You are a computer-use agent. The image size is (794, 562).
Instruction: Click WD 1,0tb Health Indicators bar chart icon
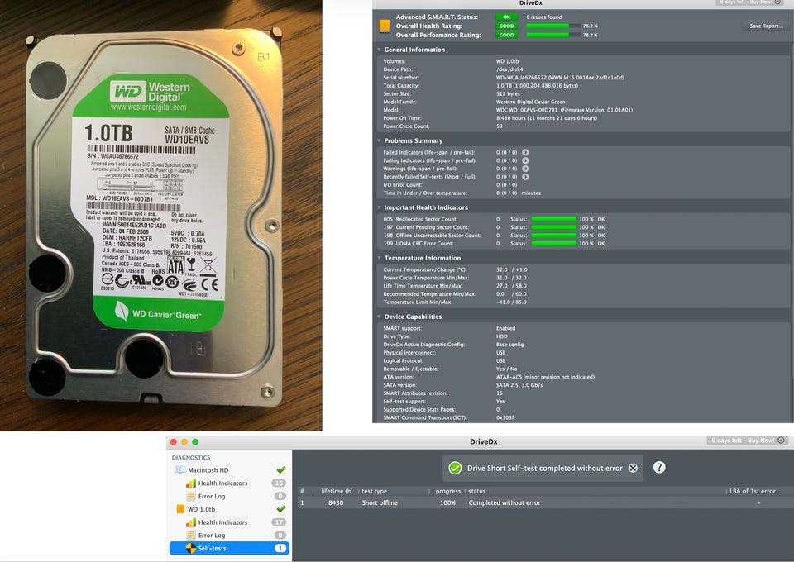pyautogui.click(x=191, y=522)
